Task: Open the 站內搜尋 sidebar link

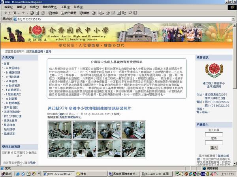Action: [9, 129]
